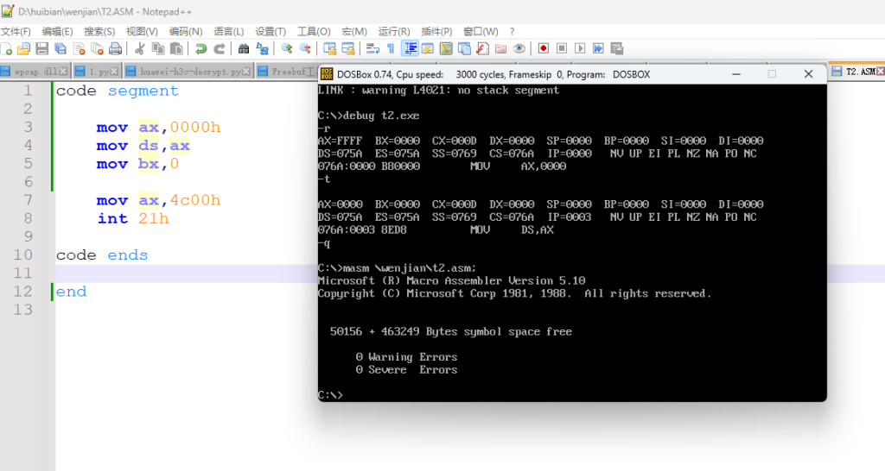This screenshot has width=885, height=471.
Task: Expand the 编码(N) encoding menu
Action: [186, 31]
